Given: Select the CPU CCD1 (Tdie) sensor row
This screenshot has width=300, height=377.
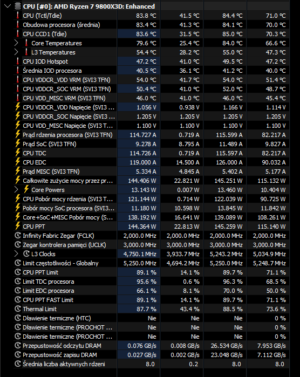Looking at the screenshot, I should point(152,34).
